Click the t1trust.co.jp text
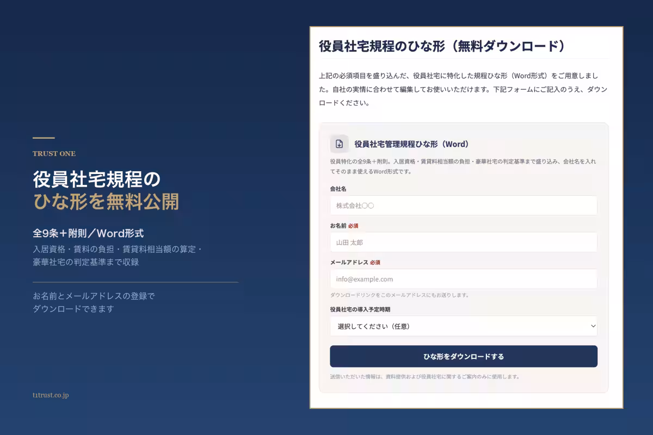The width and height of the screenshot is (653, 435). 51,395
